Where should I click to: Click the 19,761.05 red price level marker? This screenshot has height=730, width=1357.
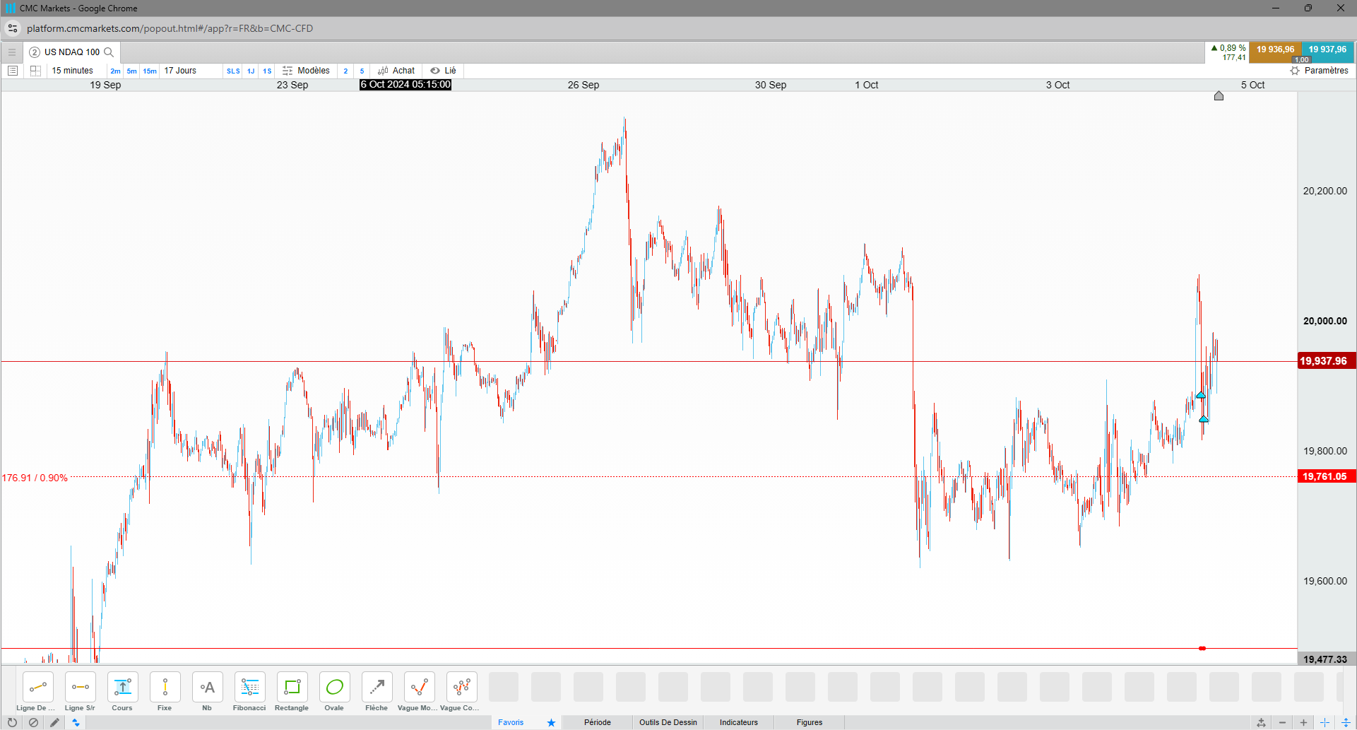(x=1325, y=476)
